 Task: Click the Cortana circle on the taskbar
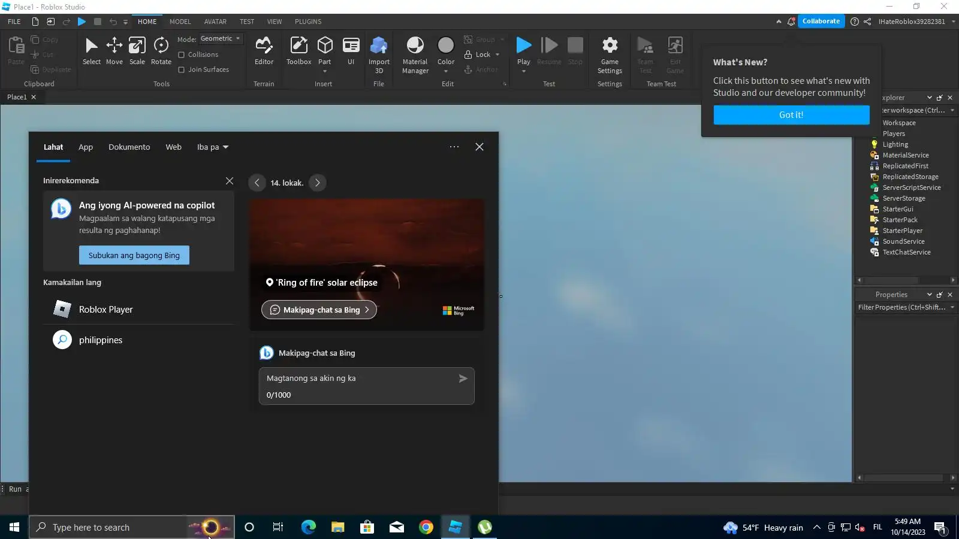249,527
